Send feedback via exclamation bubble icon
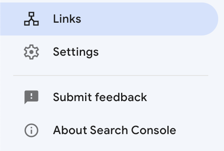Image resolution: width=224 pixels, height=151 pixels. coord(31,97)
